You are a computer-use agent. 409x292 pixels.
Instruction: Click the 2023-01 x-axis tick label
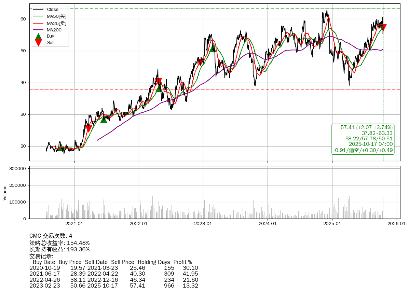[x=203, y=224]
